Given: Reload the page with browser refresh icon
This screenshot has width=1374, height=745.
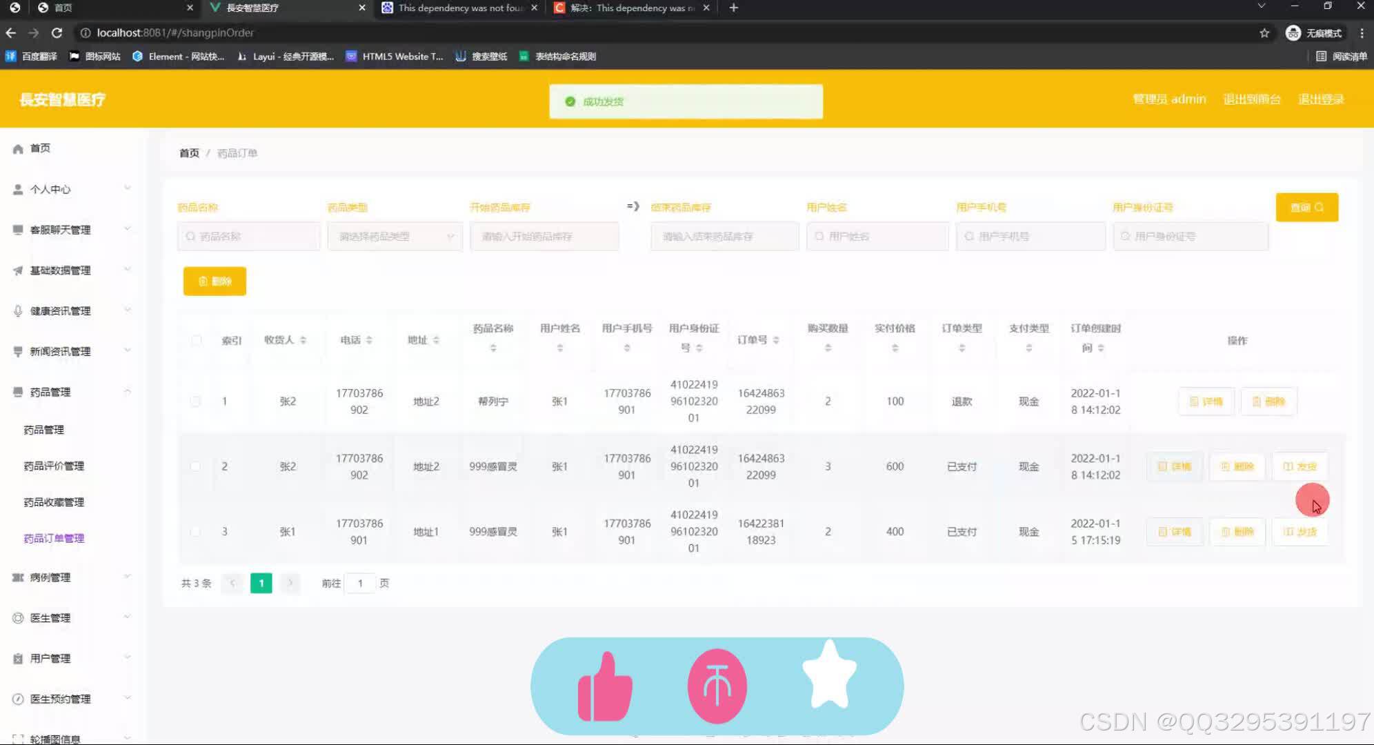Looking at the screenshot, I should (x=57, y=32).
